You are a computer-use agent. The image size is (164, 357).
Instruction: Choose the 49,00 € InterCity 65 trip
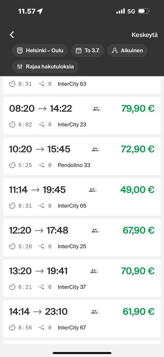point(82,197)
